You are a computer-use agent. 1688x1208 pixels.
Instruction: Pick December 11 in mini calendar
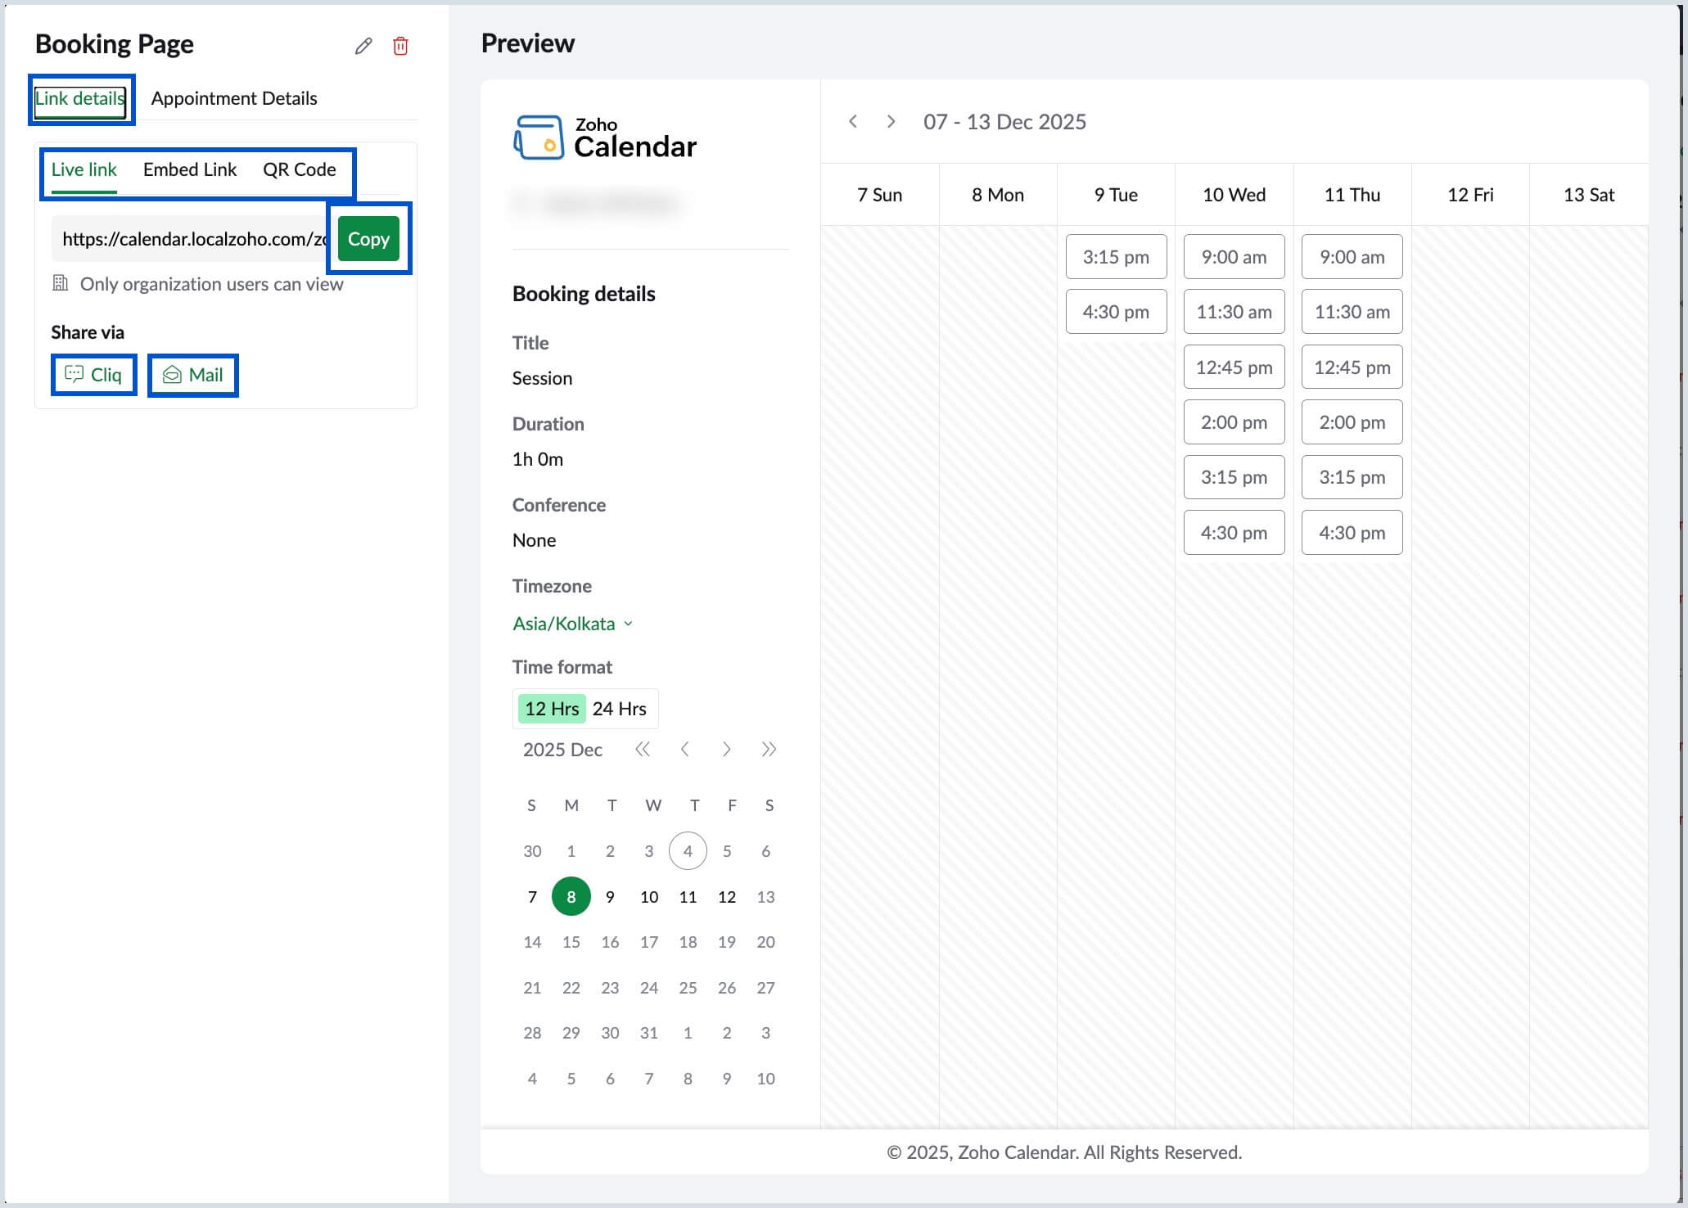[688, 897]
